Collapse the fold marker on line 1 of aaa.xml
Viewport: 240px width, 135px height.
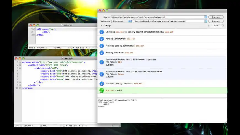[x=34, y=29]
